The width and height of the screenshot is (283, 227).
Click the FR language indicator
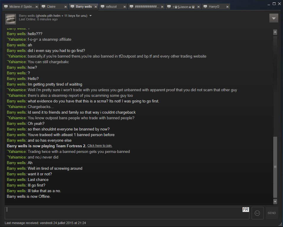click(x=246, y=210)
